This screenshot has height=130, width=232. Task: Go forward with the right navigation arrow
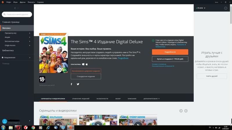[18, 8]
